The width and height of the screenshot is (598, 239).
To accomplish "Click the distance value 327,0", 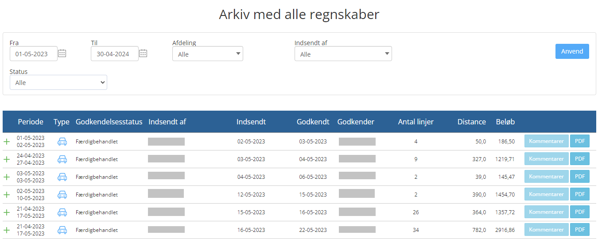I will [479, 159].
